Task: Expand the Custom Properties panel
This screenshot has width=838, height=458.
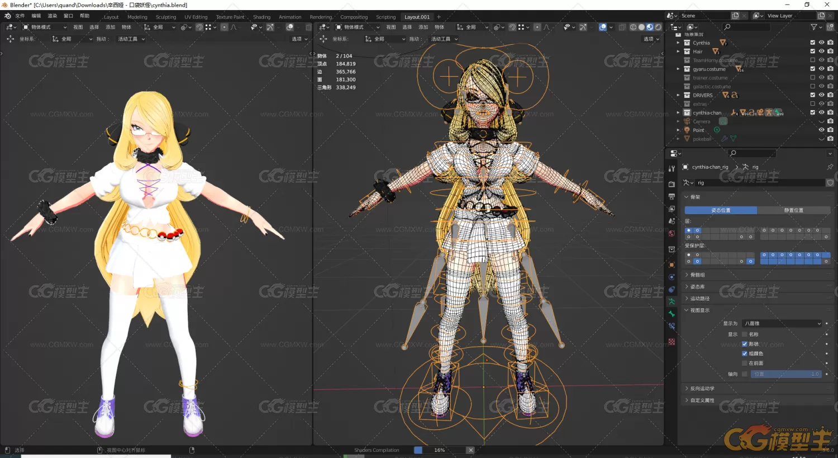Action: tap(758, 400)
